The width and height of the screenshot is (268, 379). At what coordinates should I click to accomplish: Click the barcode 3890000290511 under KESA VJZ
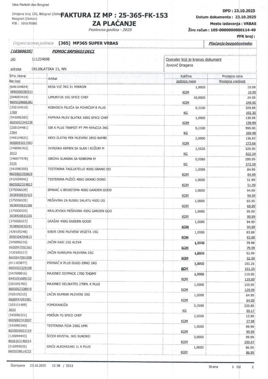click(21, 91)
